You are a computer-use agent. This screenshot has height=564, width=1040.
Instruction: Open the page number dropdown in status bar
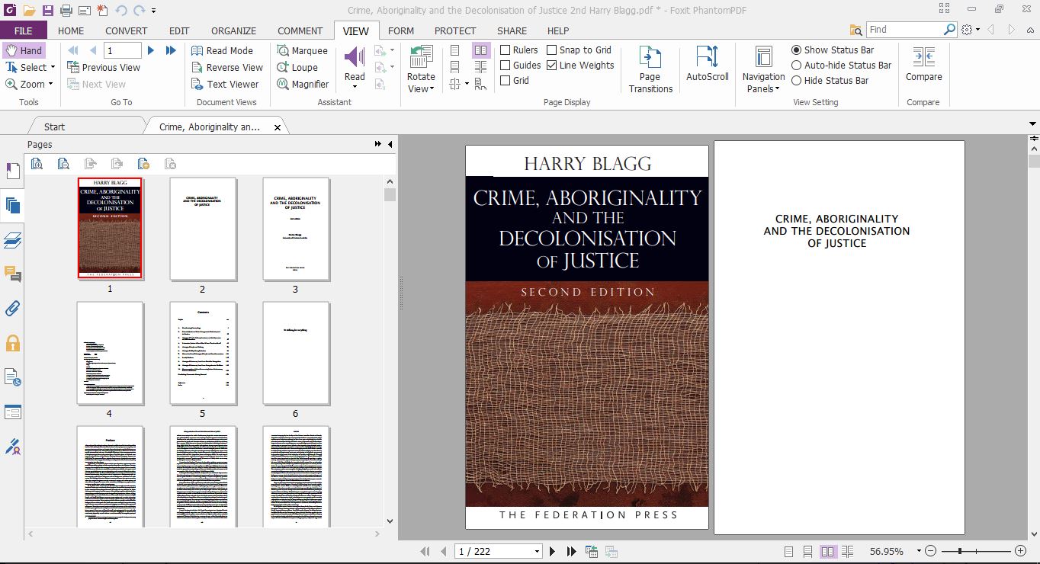tap(537, 551)
